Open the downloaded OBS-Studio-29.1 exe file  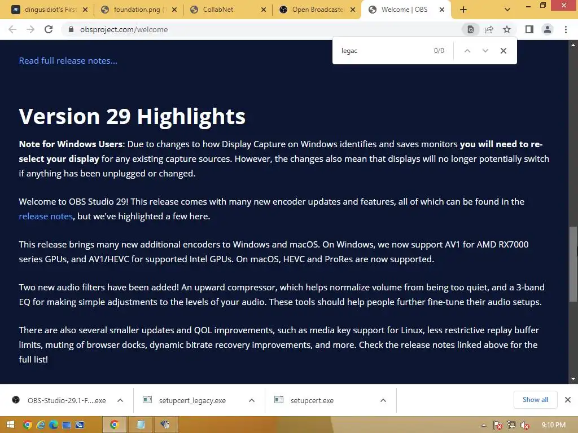(59, 400)
